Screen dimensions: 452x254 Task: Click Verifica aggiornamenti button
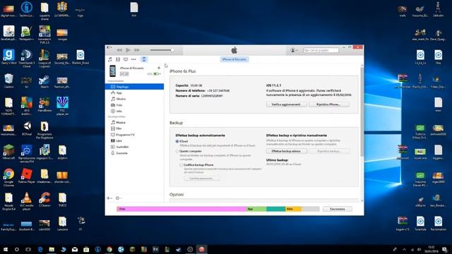[286, 104]
